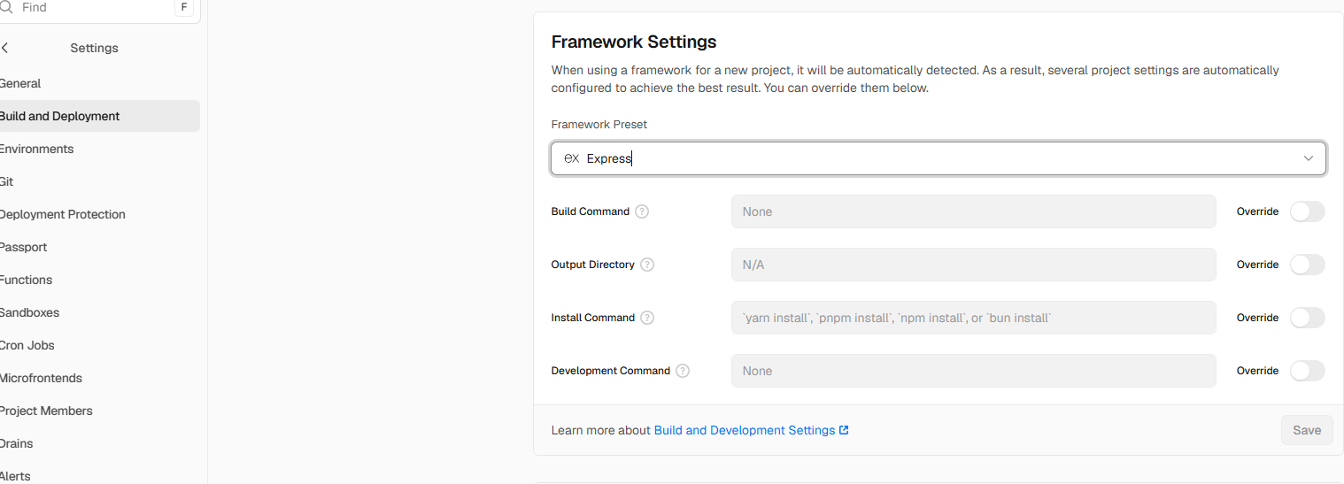
Task: Click Override text beside Output Directory
Action: (1257, 265)
